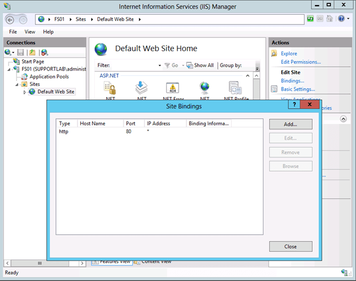
Task: Click FS01 in the address breadcrumb
Action: [x=59, y=19]
